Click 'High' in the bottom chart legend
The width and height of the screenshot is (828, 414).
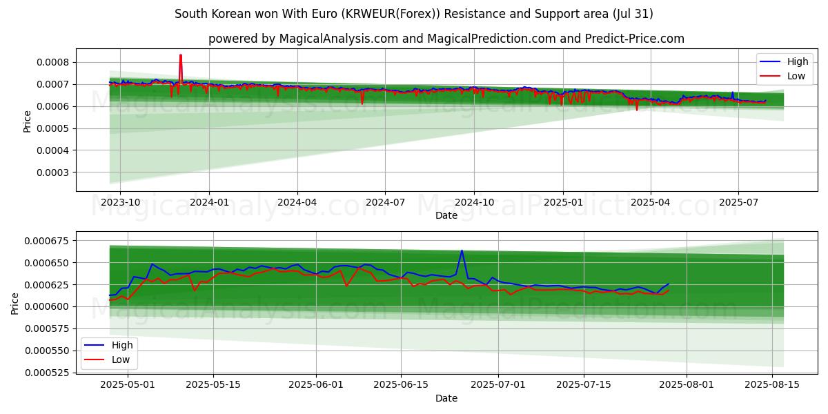tap(123, 345)
